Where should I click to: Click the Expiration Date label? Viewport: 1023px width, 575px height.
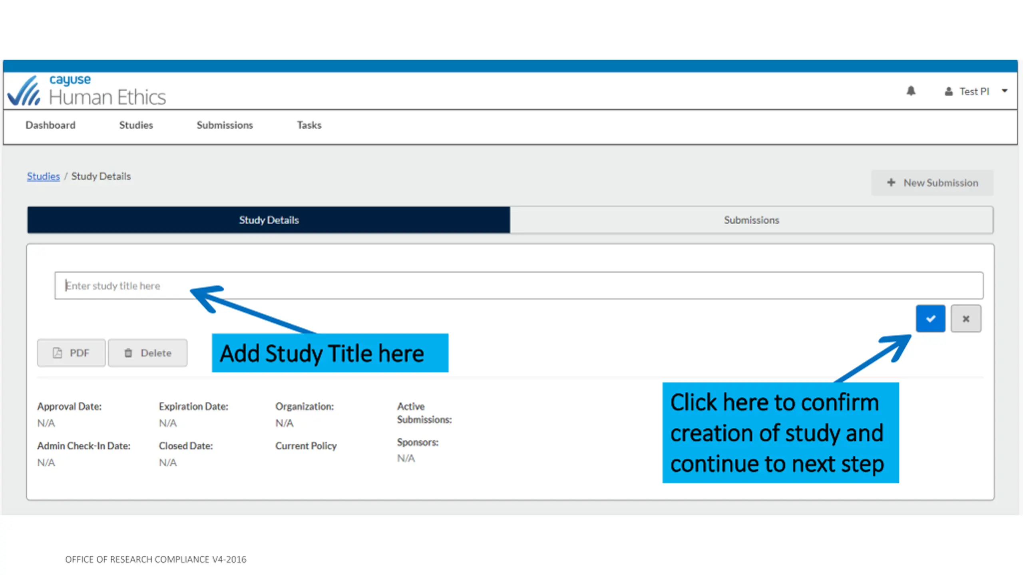coord(193,406)
